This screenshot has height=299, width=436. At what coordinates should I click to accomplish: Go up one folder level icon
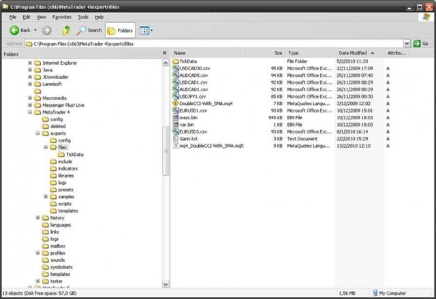tap(66, 30)
